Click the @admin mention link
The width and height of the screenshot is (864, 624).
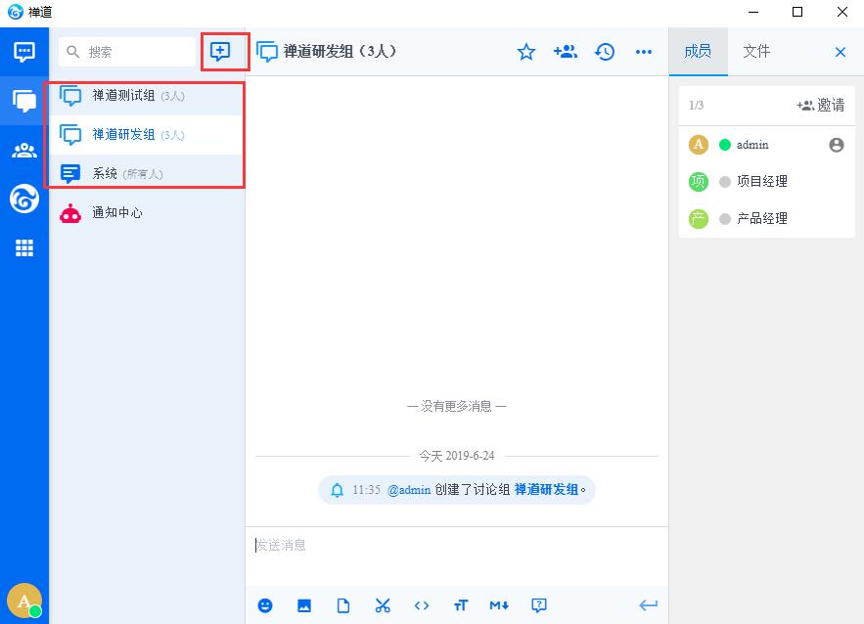click(409, 490)
